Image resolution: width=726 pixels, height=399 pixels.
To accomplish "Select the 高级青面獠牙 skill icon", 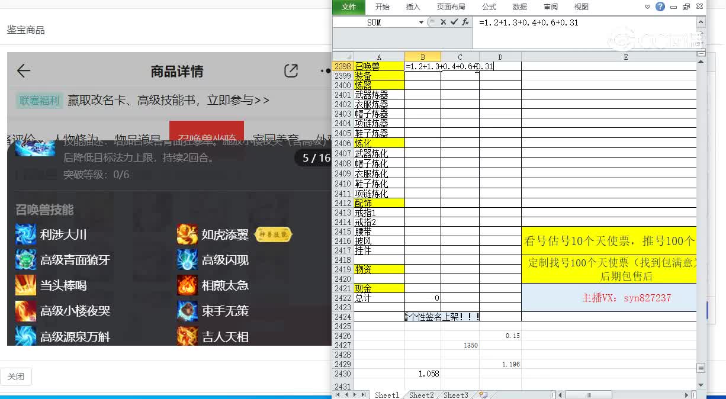I will (x=26, y=260).
